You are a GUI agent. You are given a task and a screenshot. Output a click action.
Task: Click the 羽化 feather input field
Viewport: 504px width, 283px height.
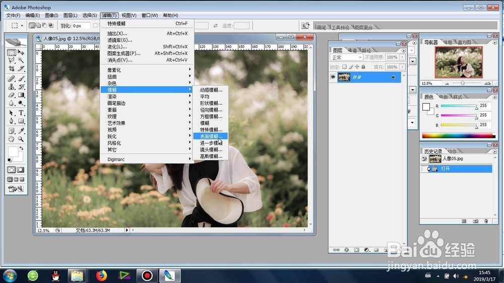81,26
